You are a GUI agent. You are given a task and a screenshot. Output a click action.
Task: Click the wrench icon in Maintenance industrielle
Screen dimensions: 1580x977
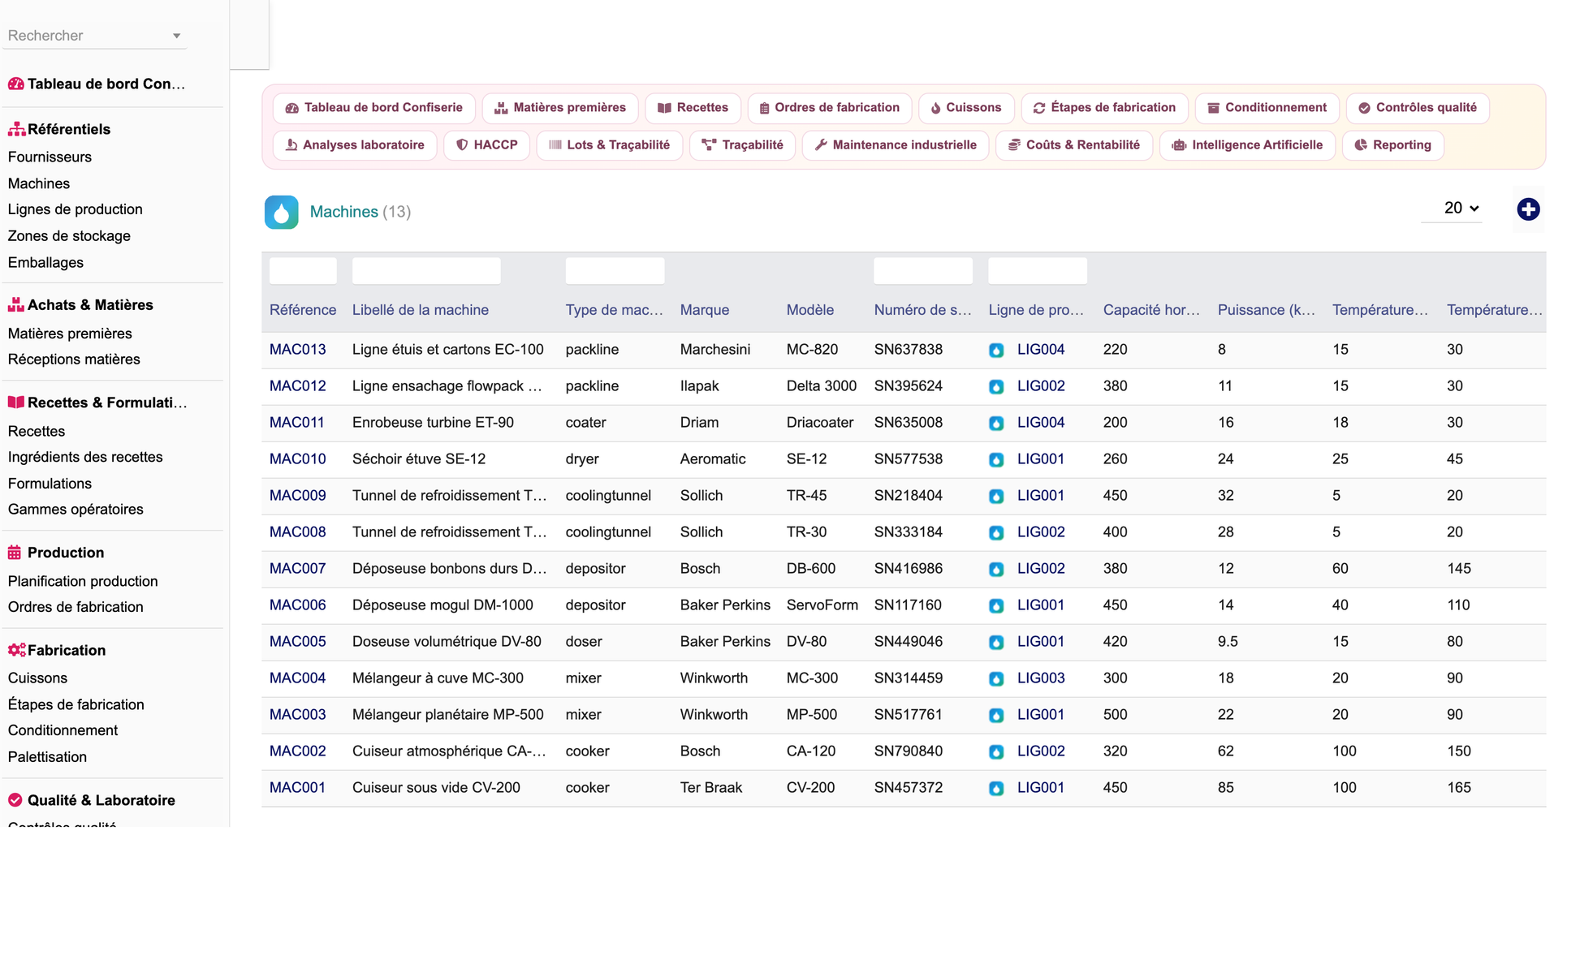pos(821,145)
